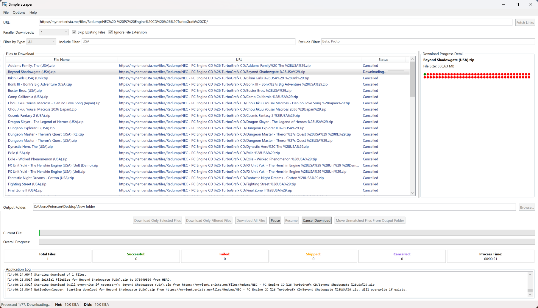Open the Filter by Type dropdown

(x=41, y=42)
